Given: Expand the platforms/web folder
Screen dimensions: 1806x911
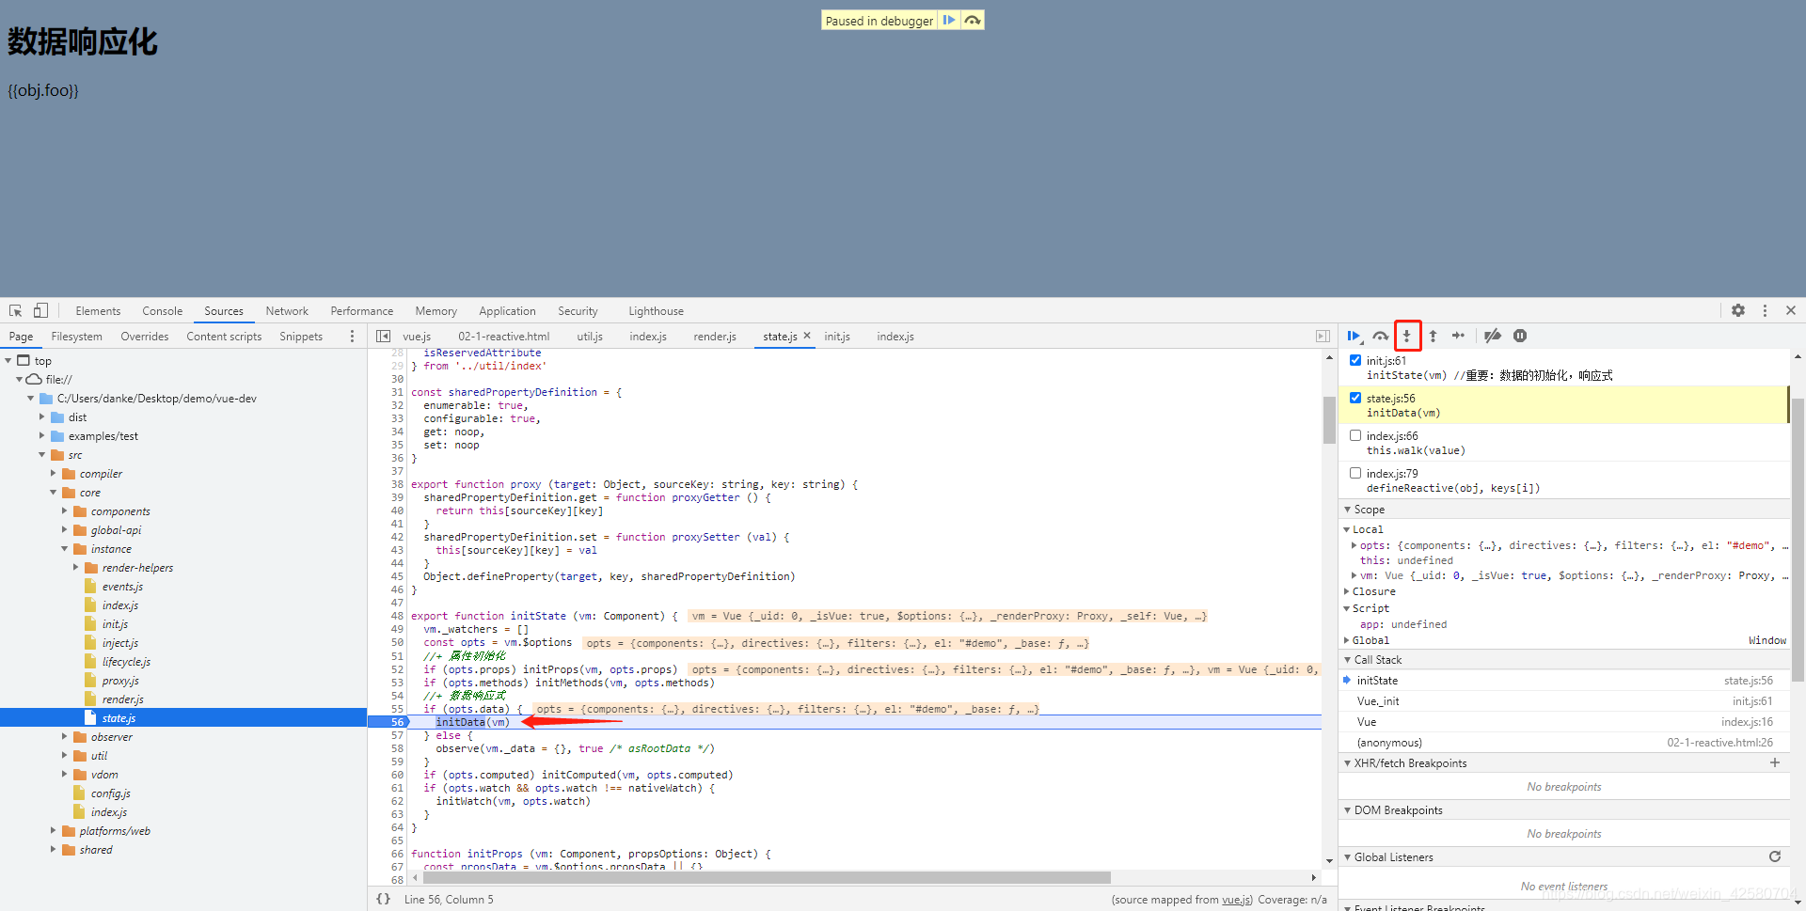Looking at the screenshot, I should 54,831.
